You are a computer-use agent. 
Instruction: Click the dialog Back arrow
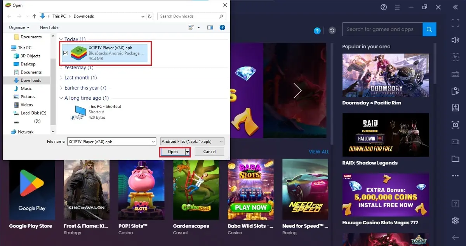(9, 16)
